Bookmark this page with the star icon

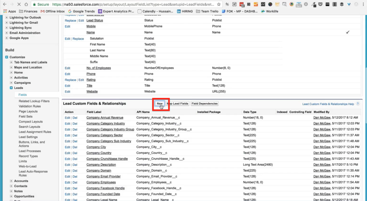tap(218, 4)
